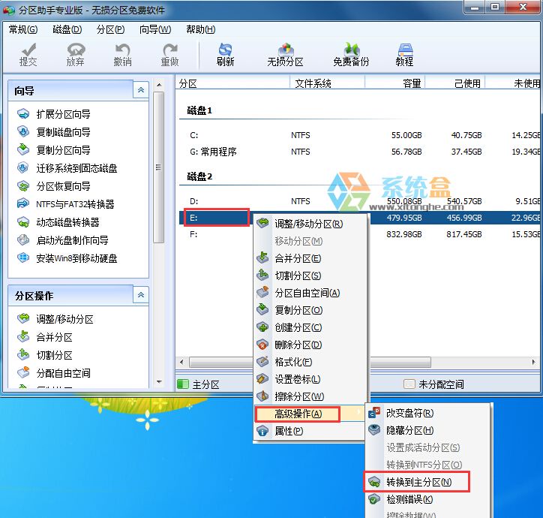Click the sidebar scroll up arrow
The image size is (543, 518).
159,85
